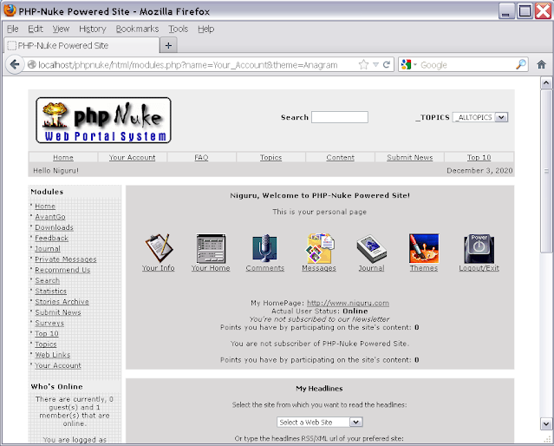This screenshot has width=554, height=446.
Task: Click the Themes text link under the icon
Action: click(424, 268)
